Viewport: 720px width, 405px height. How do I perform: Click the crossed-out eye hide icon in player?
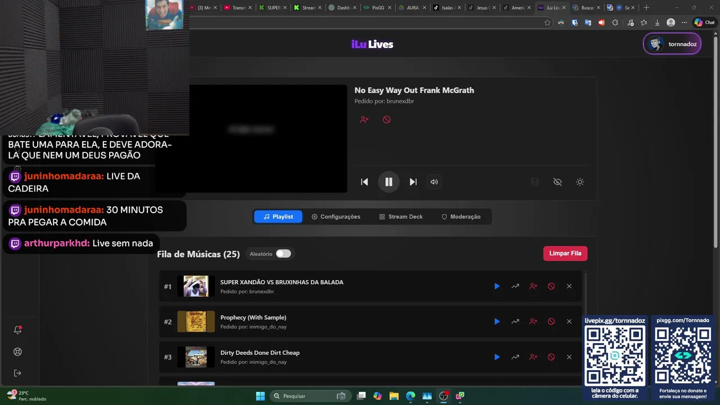pyautogui.click(x=557, y=182)
